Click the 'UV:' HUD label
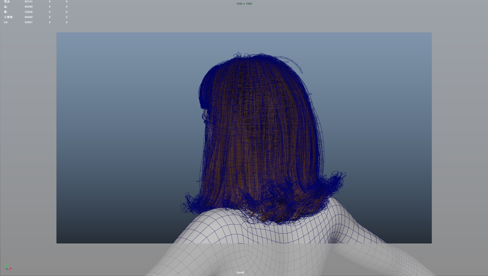Viewport: 488px width, 276px height. point(6,22)
